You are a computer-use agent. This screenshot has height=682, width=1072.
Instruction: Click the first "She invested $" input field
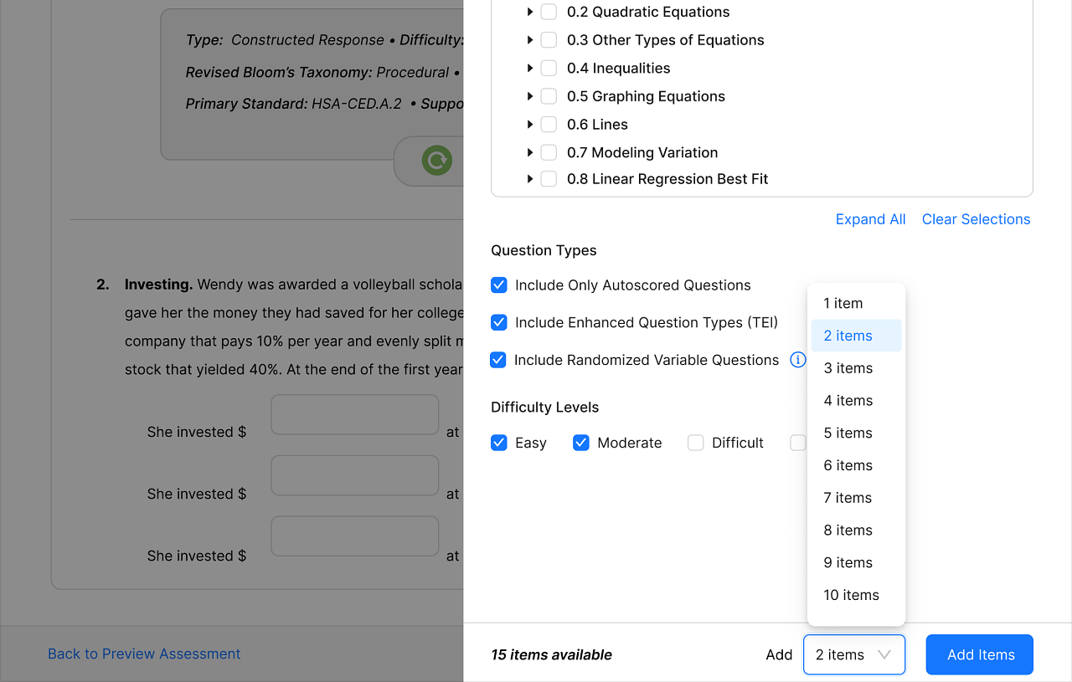pos(354,414)
